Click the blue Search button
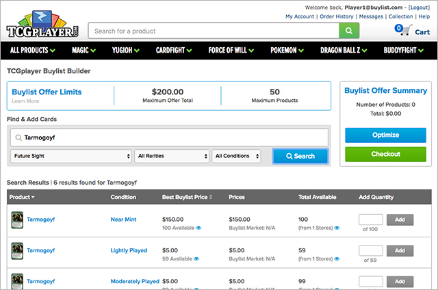Image resolution: width=438 pixels, height=290 pixels. 300,156
